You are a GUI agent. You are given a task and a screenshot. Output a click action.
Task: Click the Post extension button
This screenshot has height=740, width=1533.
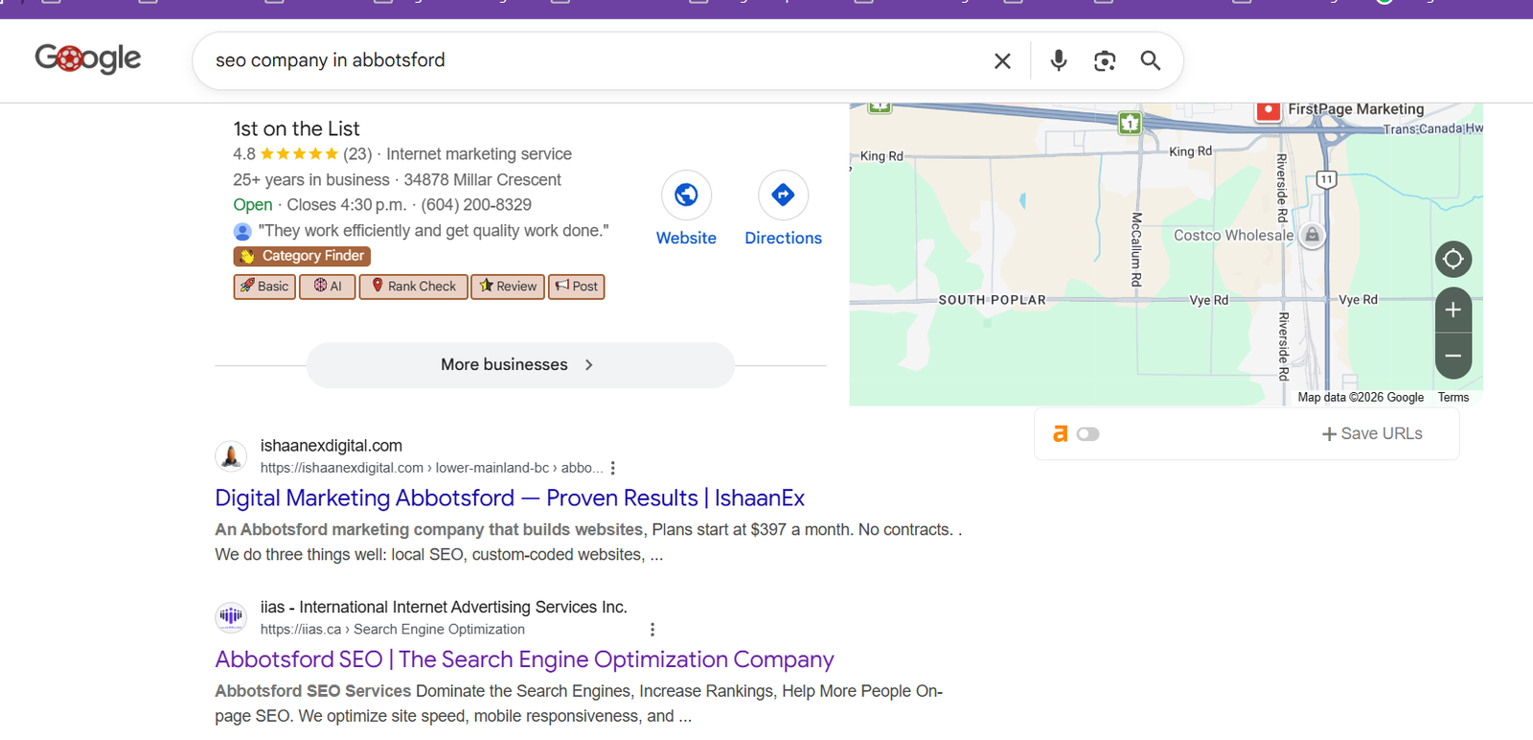click(x=577, y=287)
